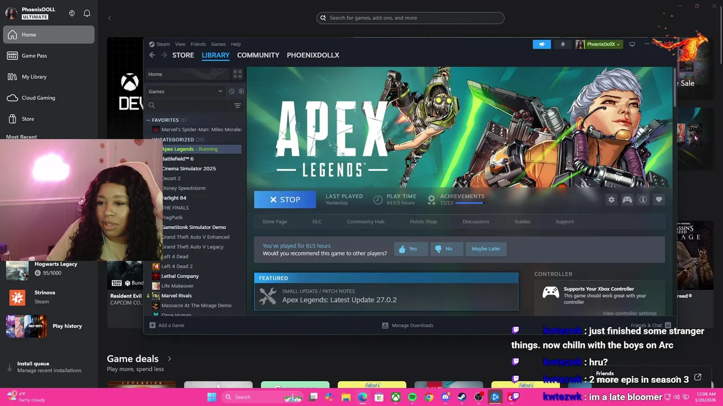Open the Help menu in Steam
The height and width of the screenshot is (406, 723).
(236, 44)
